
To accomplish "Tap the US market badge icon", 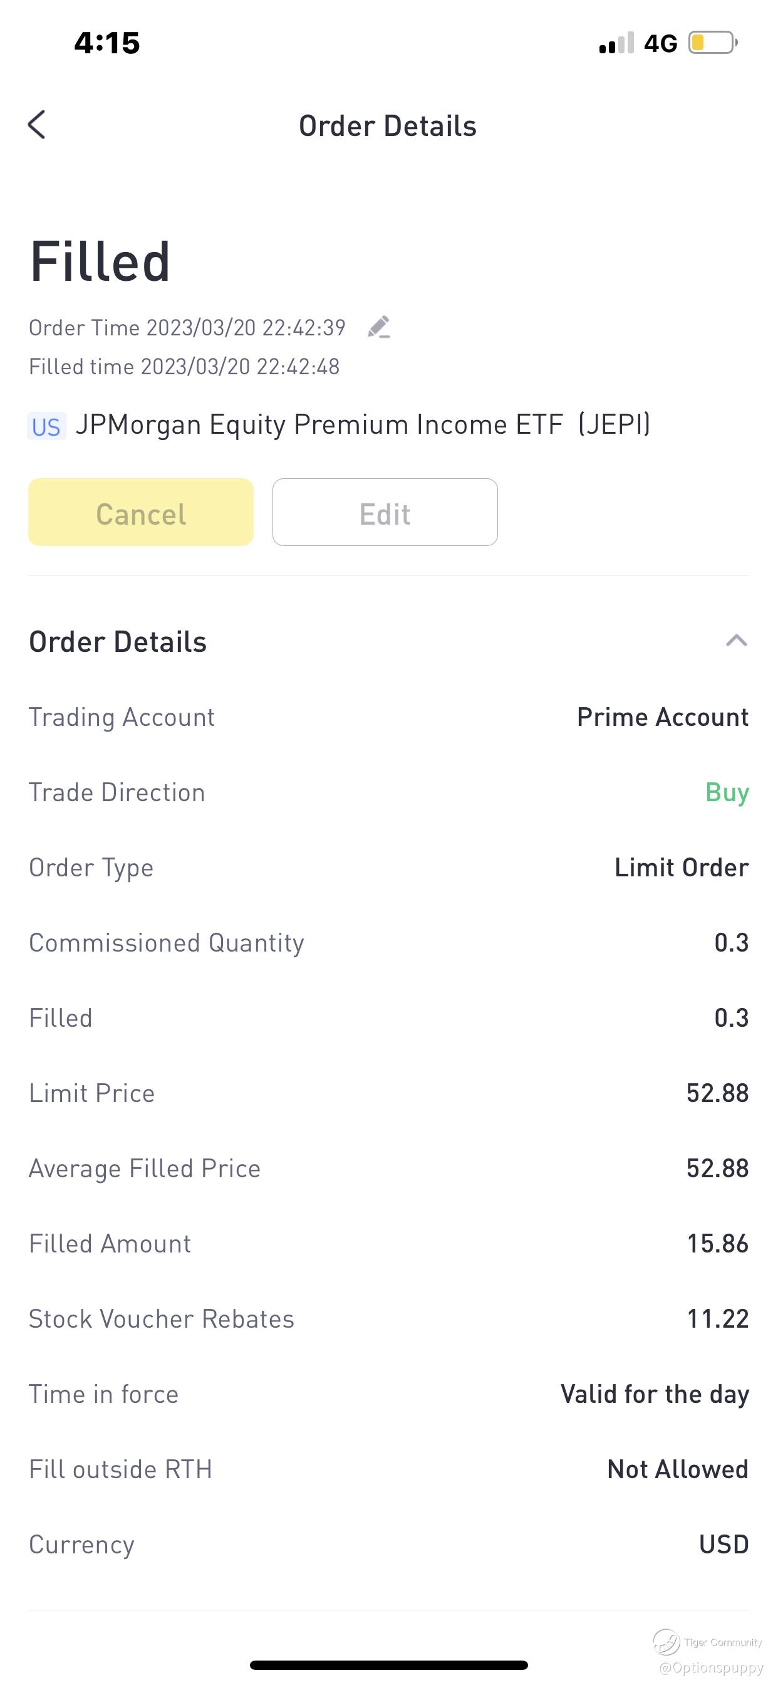I will pos(46,426).
